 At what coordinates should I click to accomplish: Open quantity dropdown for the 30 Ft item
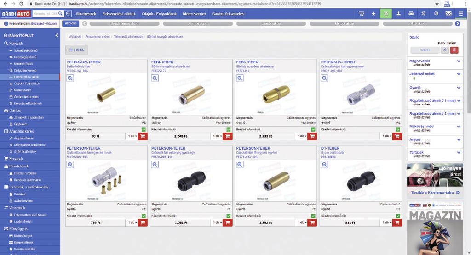pos(132,136)
